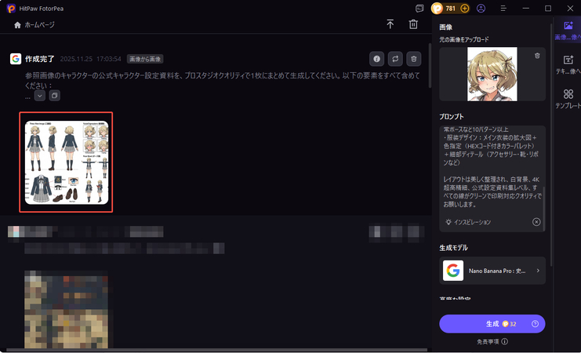The width and height of the screenshot is (581, 353).
Task: Click the upload arrow icon in the top toolbar
Action: [x=390, y=24]
